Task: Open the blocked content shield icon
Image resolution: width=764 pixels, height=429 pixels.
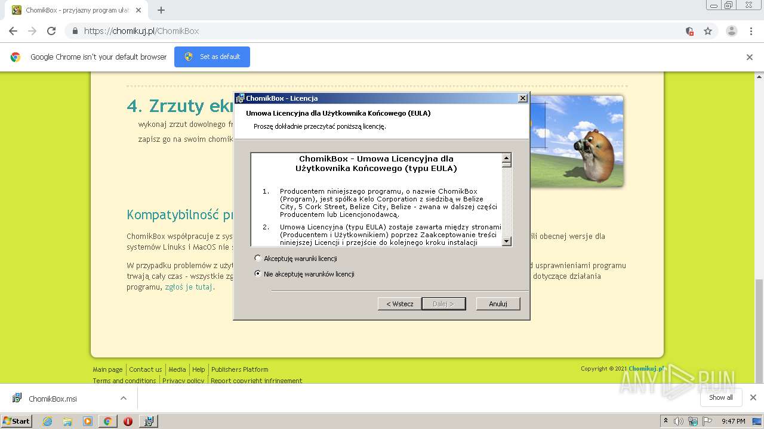Action: click(689, 31)
